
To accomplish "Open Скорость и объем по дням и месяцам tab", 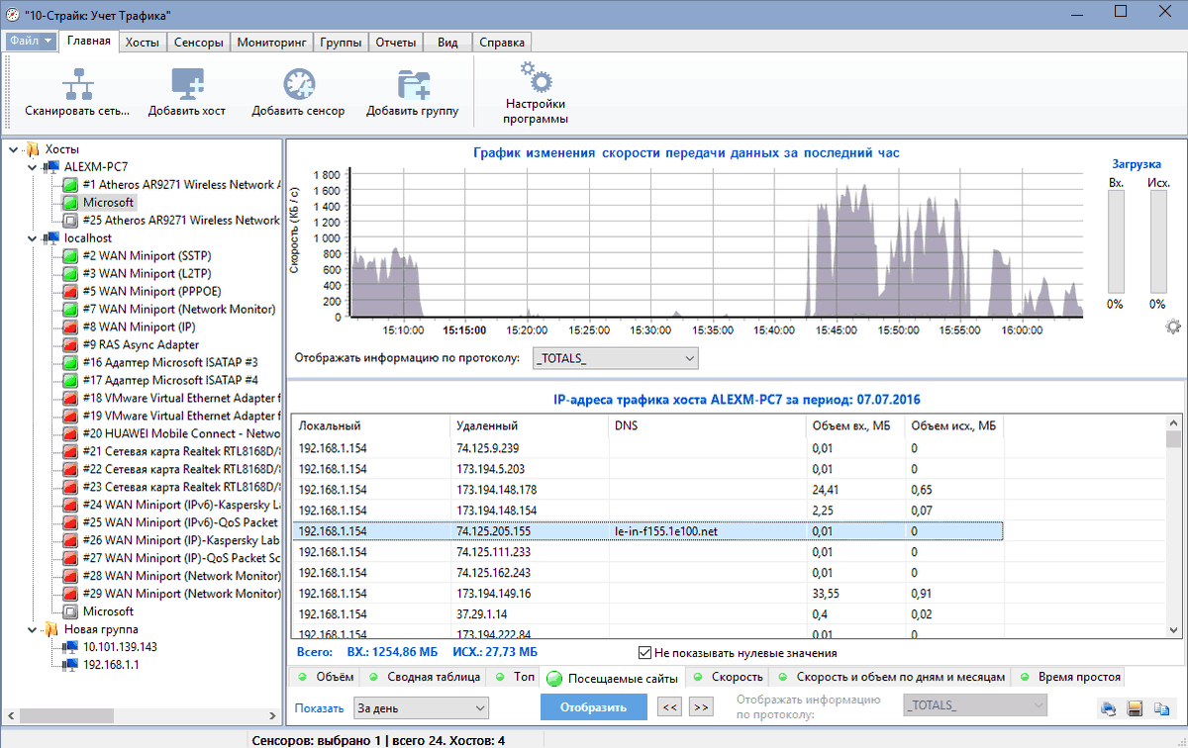I will click(x=891, y=678).
